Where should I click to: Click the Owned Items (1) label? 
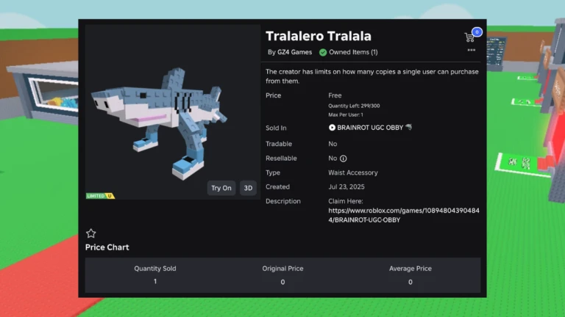[x=353, y=52]
